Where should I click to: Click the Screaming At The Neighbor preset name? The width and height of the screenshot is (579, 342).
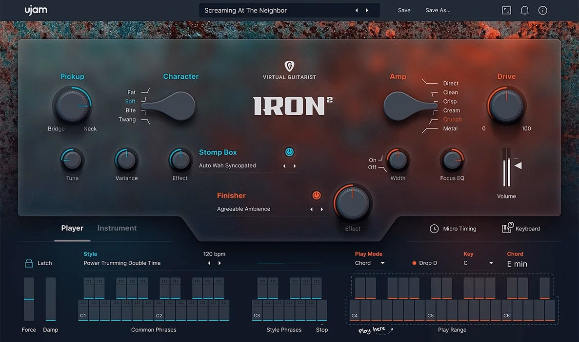pyautogui.click(x=245, y=10)
